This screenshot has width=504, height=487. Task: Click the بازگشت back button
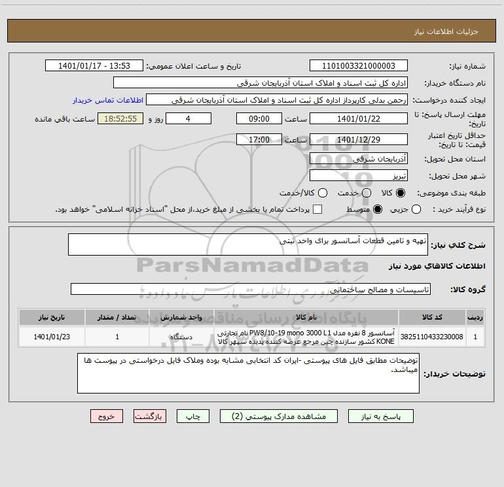150,416
